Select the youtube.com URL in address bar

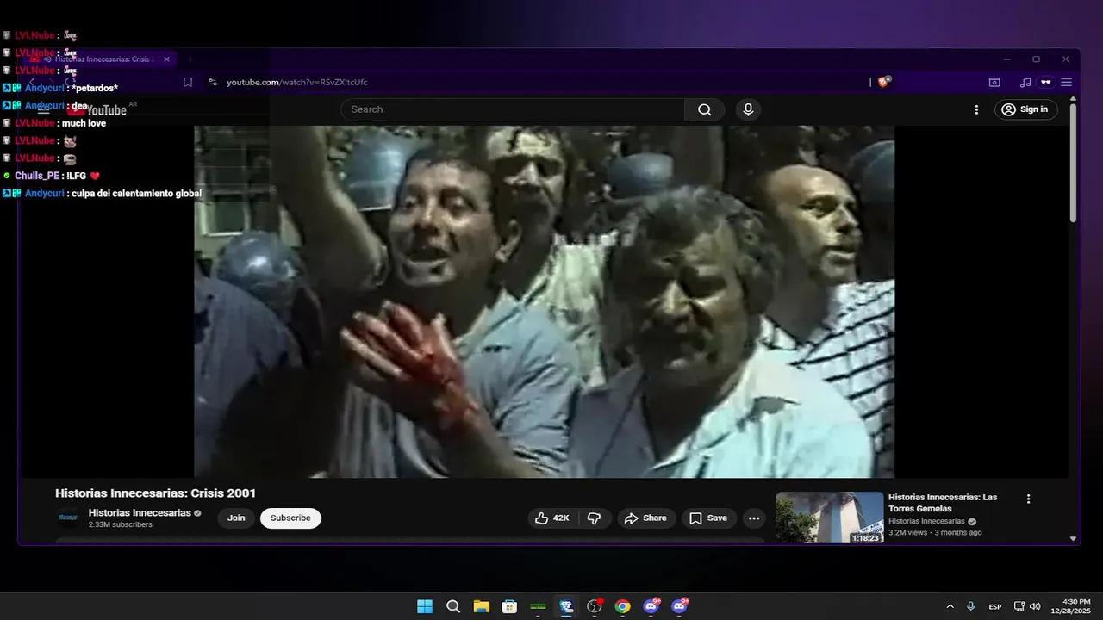tap(296, 82)
